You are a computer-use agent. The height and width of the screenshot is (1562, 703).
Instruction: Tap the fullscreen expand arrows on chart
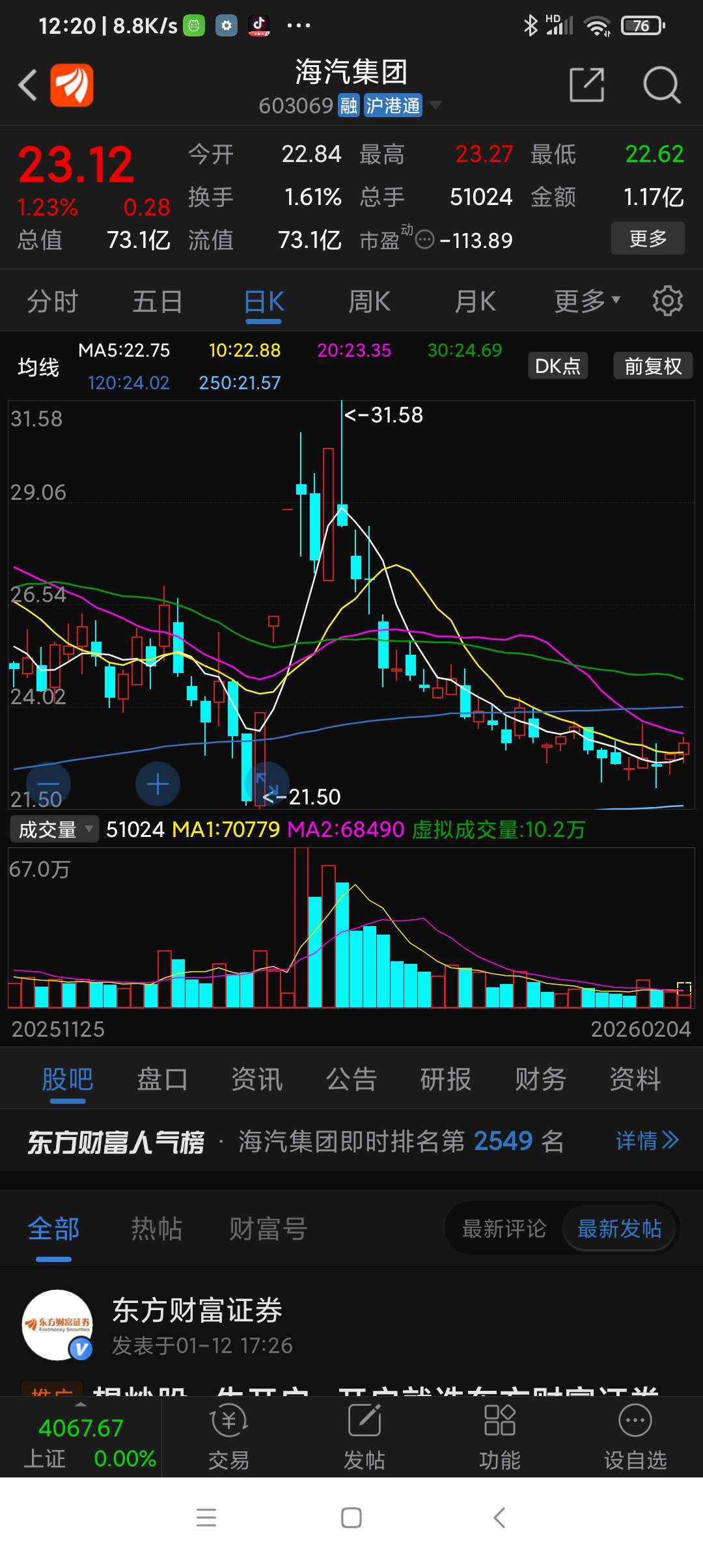pyautogui.click(x=267, y=784)
